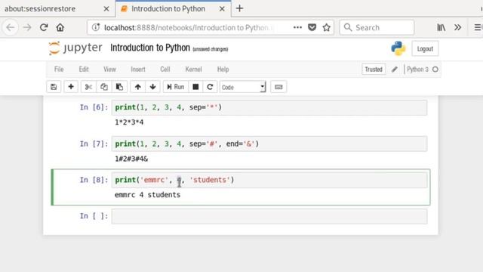Click code cell In [8] printing emmrc students
Viewport: 483px width, 272px height.
click(269, 180)
